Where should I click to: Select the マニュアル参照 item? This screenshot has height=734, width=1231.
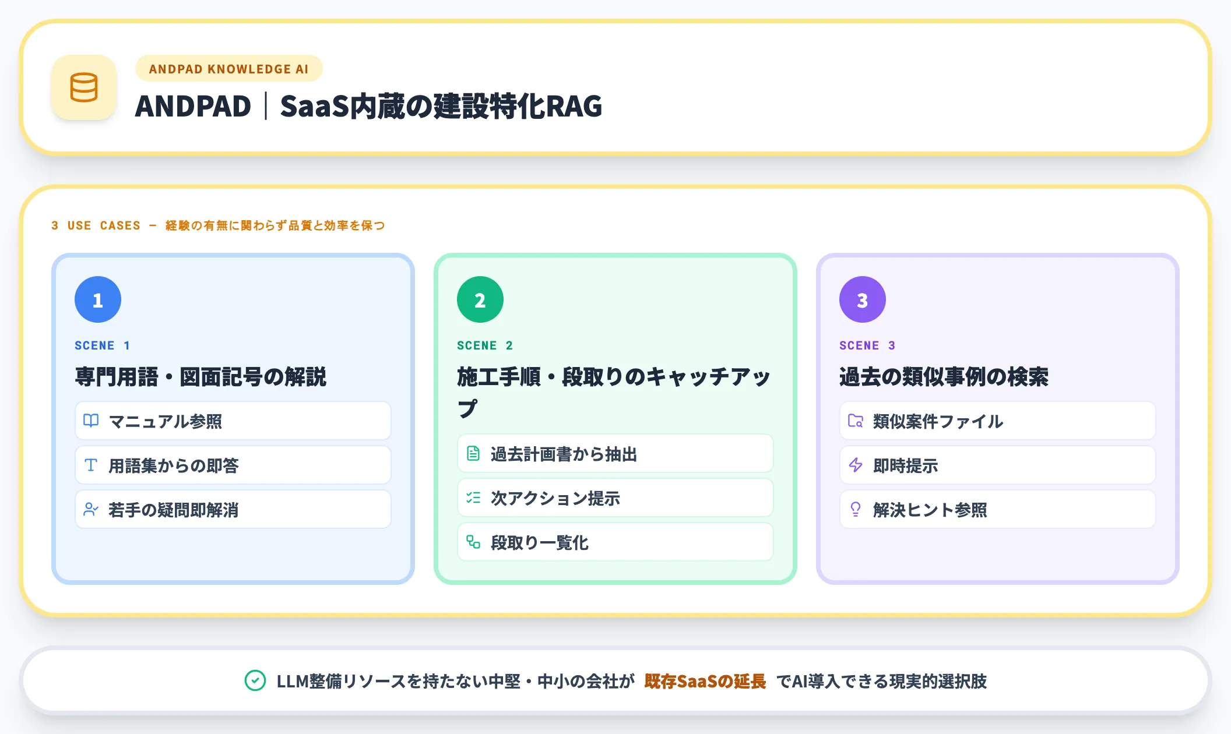(233, 421)
